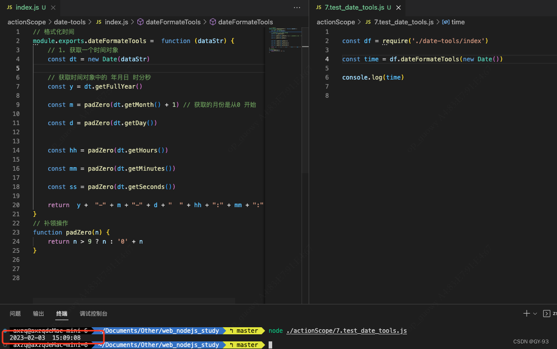557x349 pixels.
Task: Click console.log(time) in the right editor
Action: (373, 77)
